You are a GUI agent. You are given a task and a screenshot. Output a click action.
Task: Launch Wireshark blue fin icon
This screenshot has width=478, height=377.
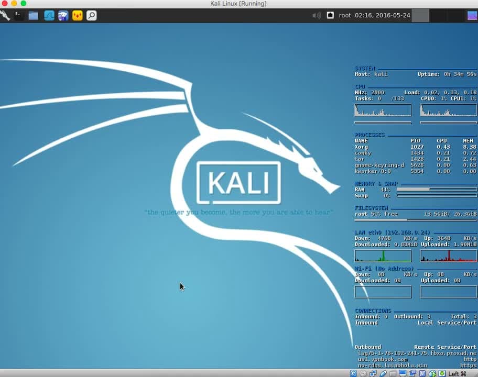[x=49, y=15]
